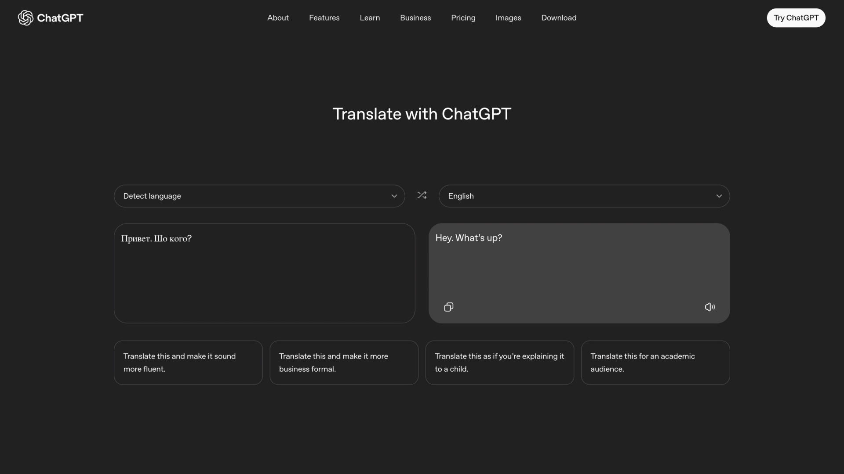Play audio of the translation
The image size is (844, 474).
[709, 307]
